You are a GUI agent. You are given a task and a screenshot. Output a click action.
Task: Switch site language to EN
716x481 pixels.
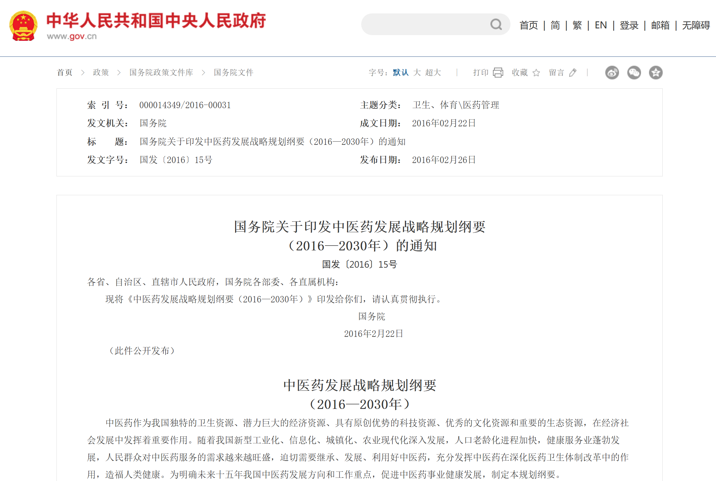[x=601, y=25]
